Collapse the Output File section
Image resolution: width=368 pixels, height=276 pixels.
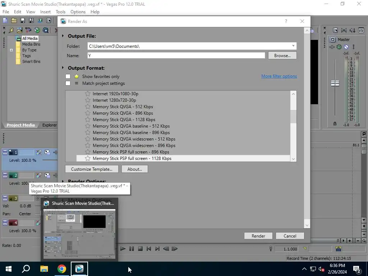click(x=63, y=36)
